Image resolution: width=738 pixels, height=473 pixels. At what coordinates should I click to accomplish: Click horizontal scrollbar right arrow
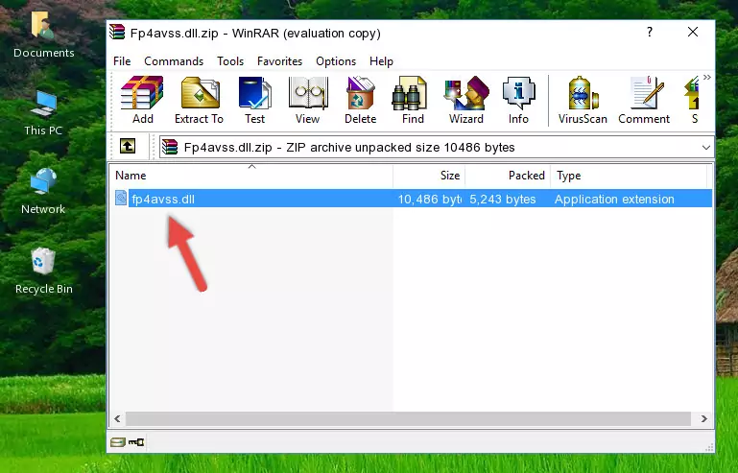704,418
